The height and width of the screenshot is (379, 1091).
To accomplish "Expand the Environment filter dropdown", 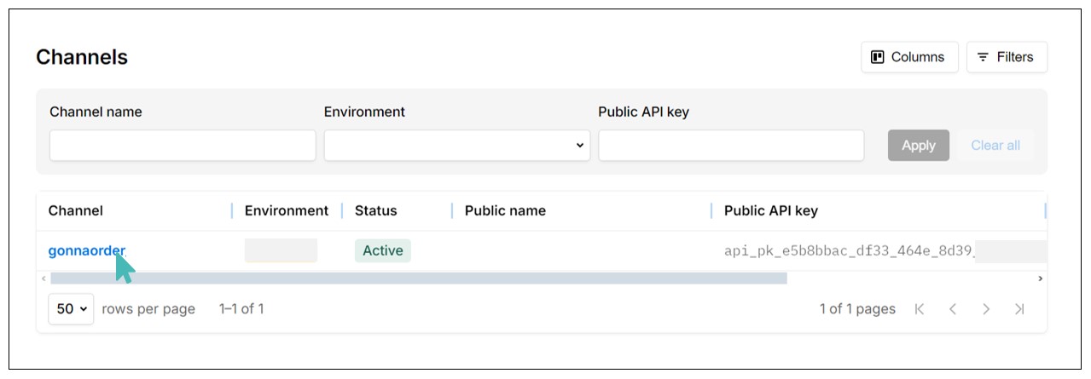I will click(x=457, y=145).
